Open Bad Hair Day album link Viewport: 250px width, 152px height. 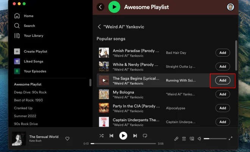[x=176, y=53]
